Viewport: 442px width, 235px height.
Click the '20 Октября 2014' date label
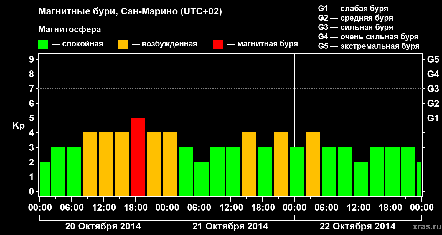tap(103, 226)
